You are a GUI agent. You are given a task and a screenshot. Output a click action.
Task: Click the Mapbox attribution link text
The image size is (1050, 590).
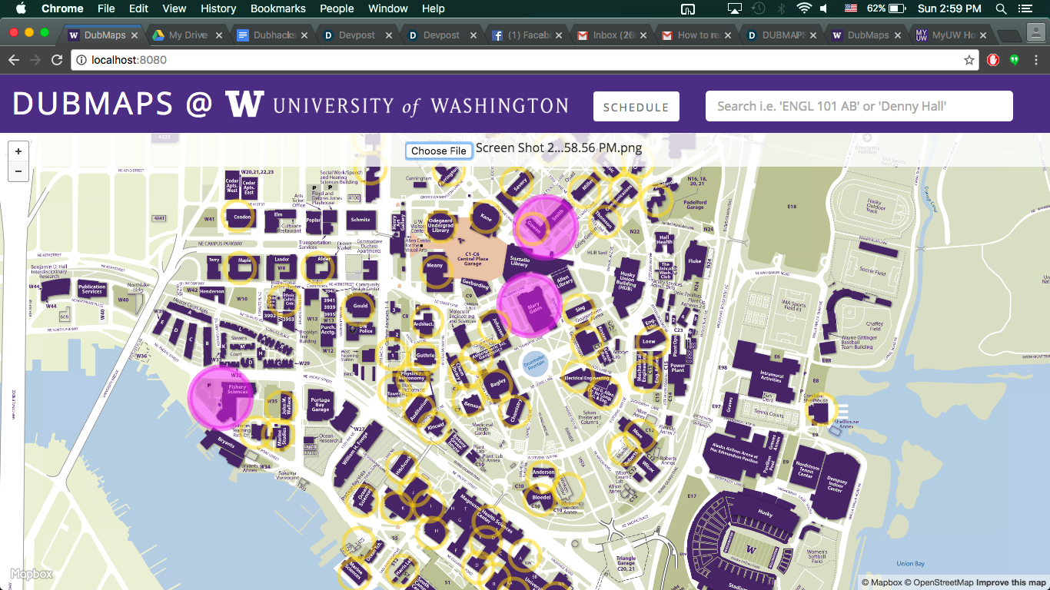pos(882,582)
